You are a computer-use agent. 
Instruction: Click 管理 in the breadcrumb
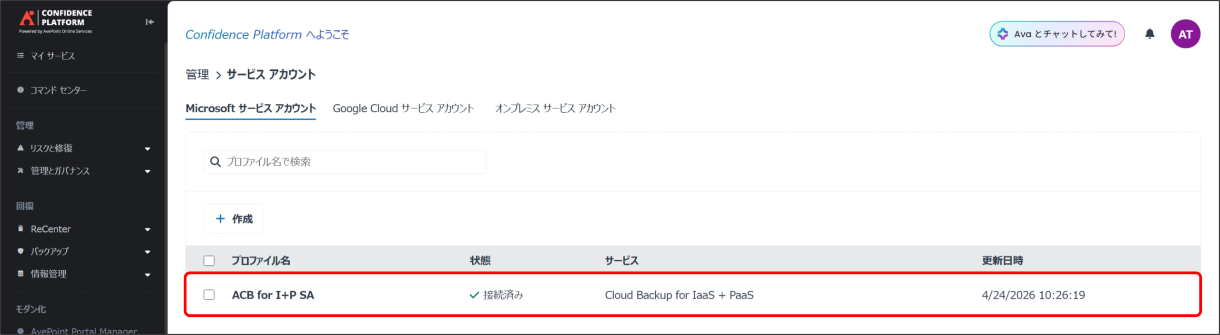tap(197, 75)
